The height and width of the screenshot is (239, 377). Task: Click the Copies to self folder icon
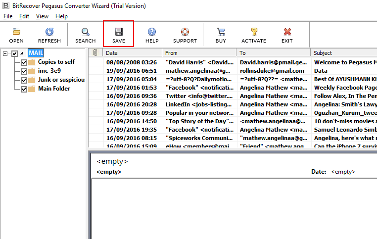click(x=32, y=62)
